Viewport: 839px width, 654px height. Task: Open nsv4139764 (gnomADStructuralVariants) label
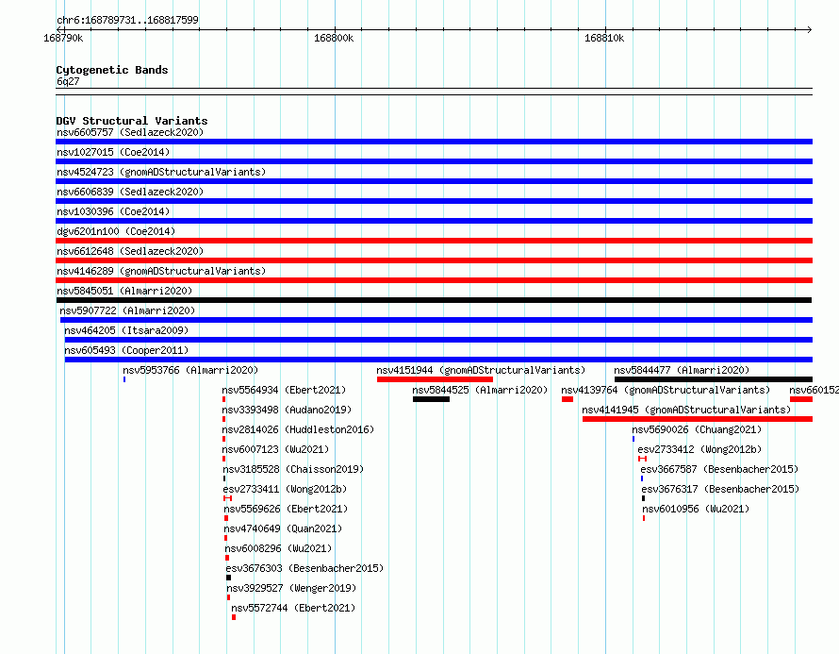tap(666, 390)
